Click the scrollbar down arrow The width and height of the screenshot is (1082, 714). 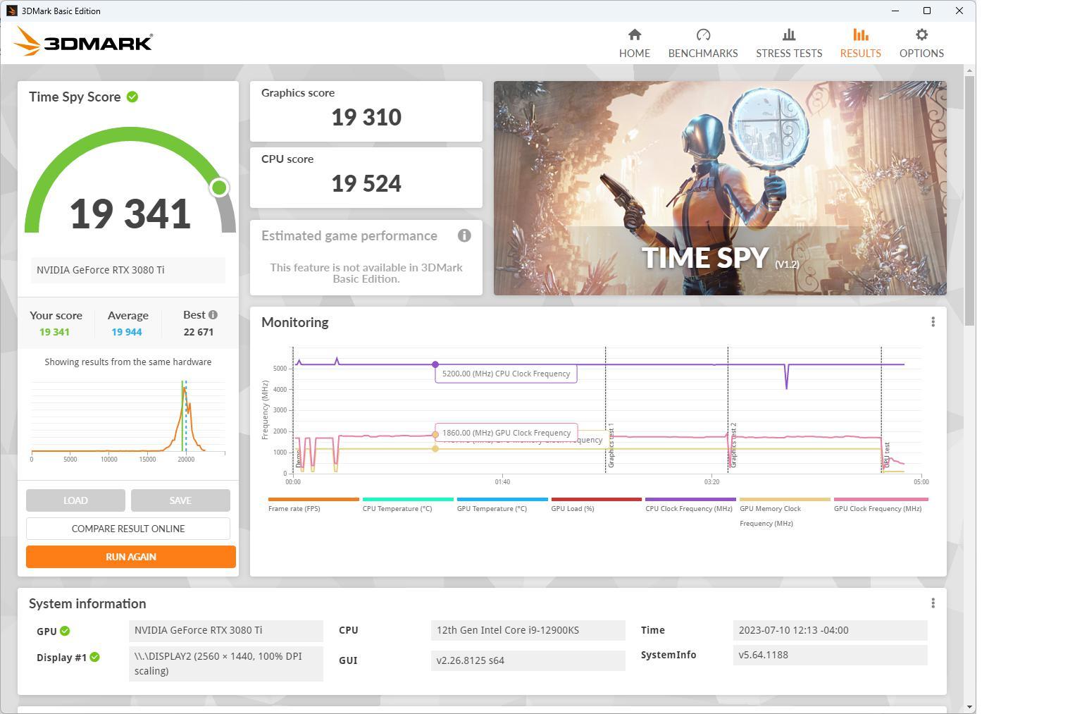click(x=969, y=707)
